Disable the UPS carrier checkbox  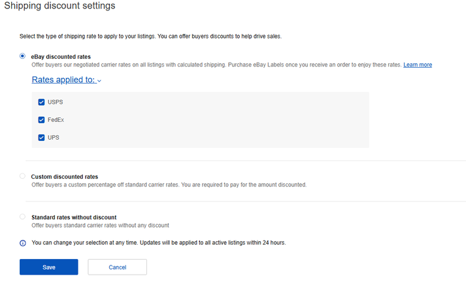pyautogui.click(x=42, y=138)
